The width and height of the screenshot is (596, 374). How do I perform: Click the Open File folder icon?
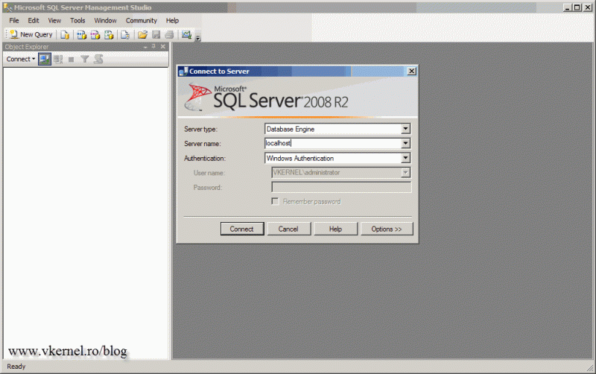[x=142, y=34]
